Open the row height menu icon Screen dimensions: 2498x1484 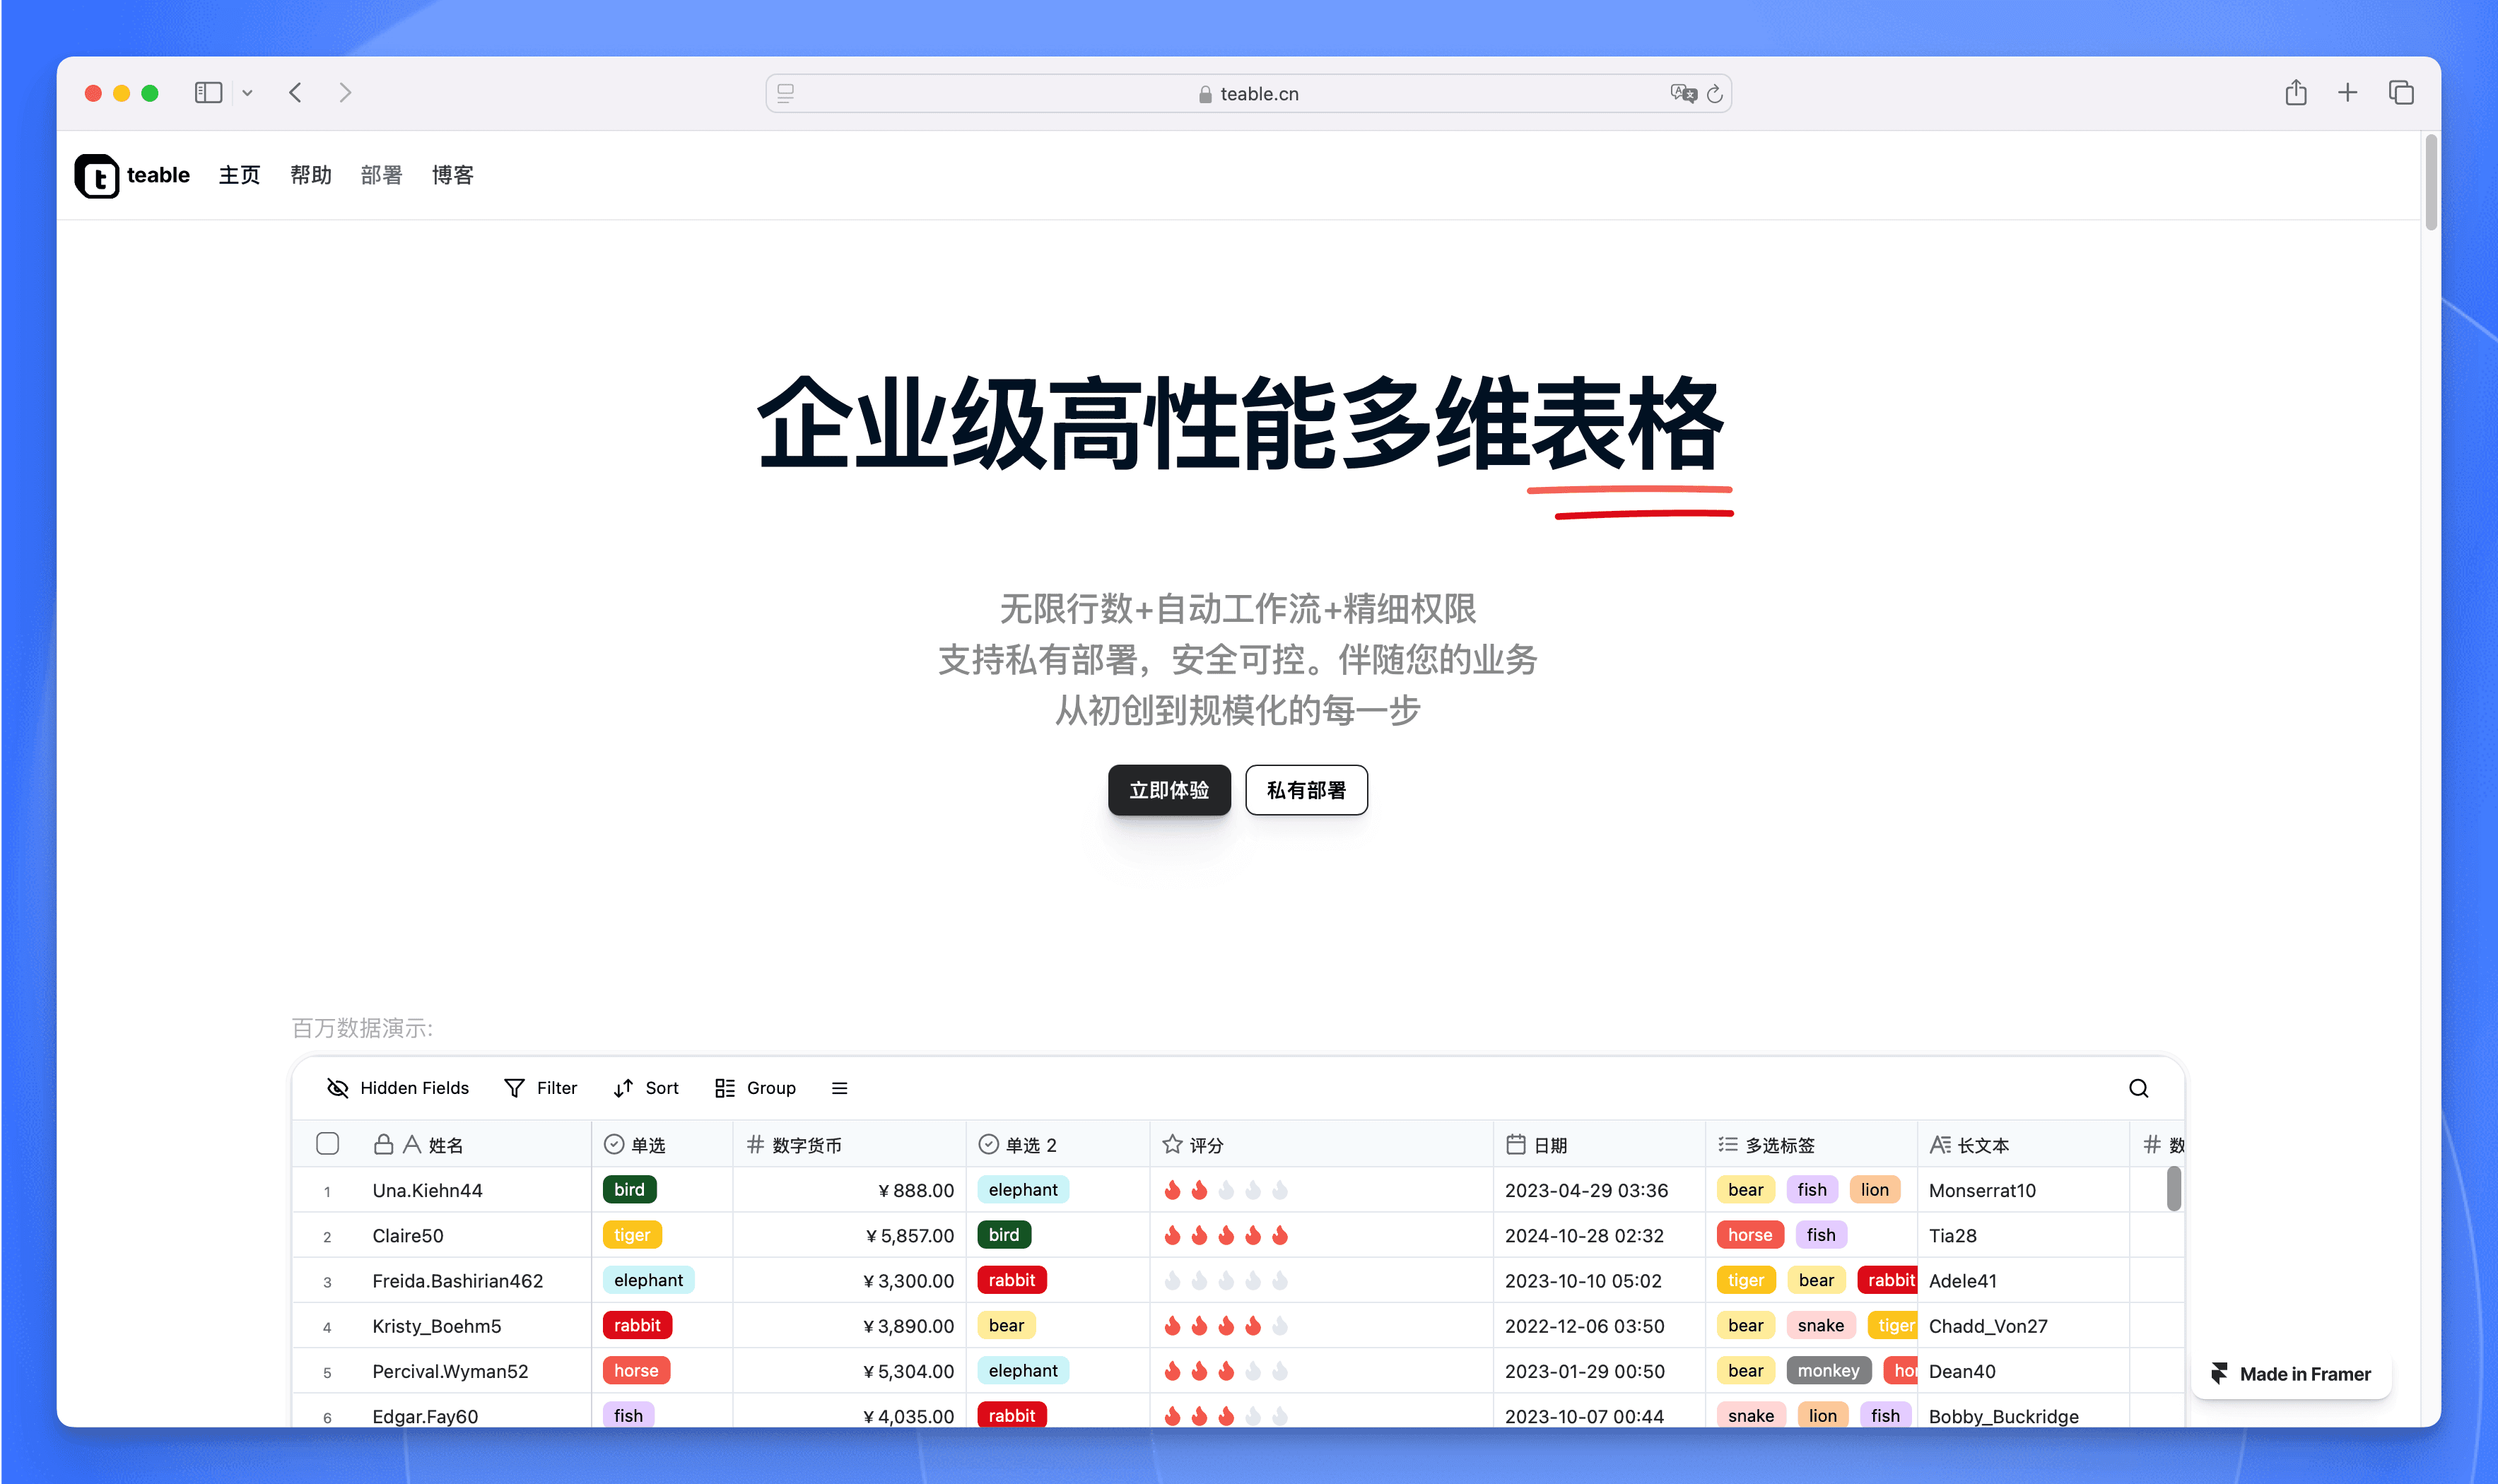839,1088
